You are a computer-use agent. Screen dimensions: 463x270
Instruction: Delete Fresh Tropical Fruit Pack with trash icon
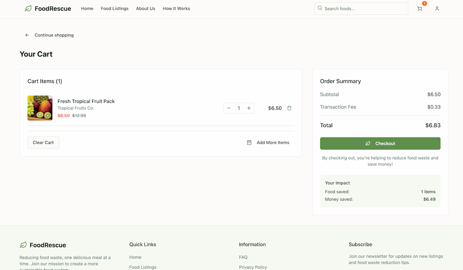tap(289, 108)
